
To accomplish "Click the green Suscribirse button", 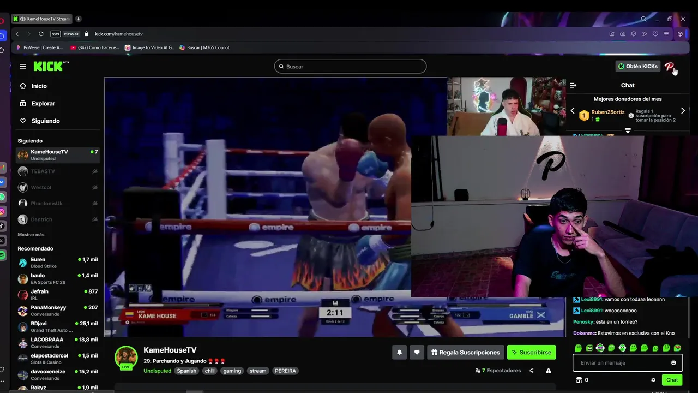I will pyautogui.click(x=531, y=352).
